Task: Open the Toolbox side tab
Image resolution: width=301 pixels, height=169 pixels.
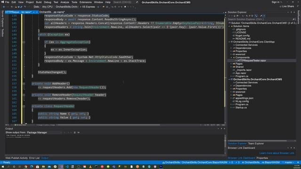Action: click(x=2, y=33)
